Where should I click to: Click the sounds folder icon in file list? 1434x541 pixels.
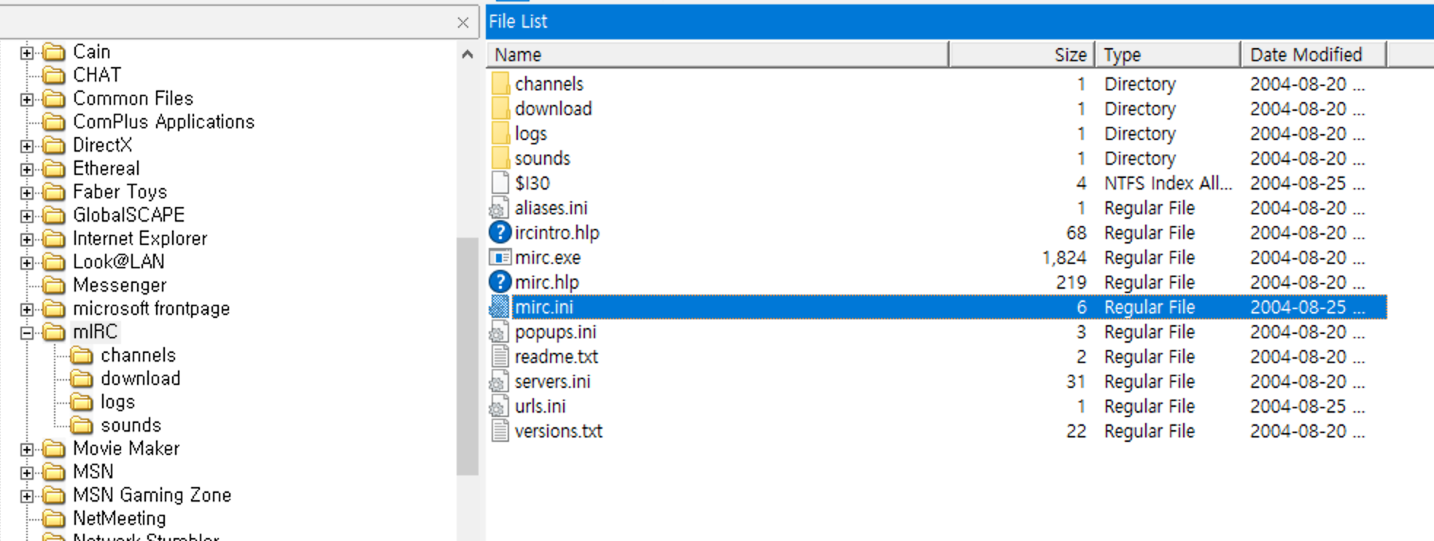coord(500,158)
